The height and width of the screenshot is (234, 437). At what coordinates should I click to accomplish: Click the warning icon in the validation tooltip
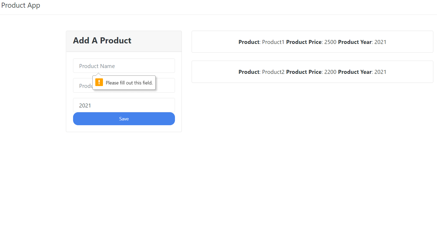point(99,82)
